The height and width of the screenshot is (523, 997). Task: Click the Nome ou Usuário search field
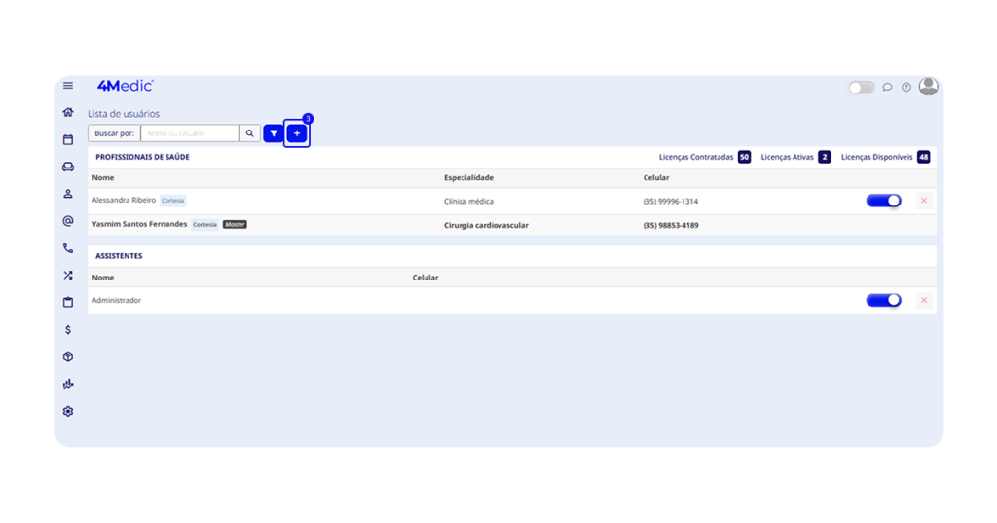click(x=190, y=133)
